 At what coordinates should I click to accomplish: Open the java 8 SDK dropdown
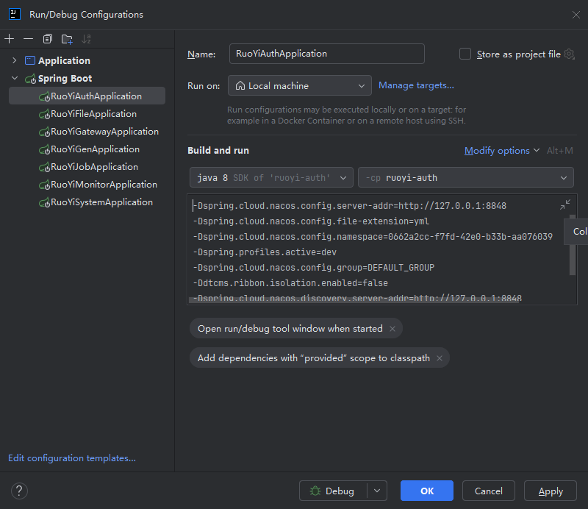click(271, 177)
